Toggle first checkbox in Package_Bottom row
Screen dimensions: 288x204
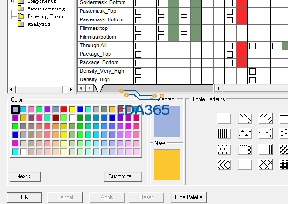pos(138,63)
